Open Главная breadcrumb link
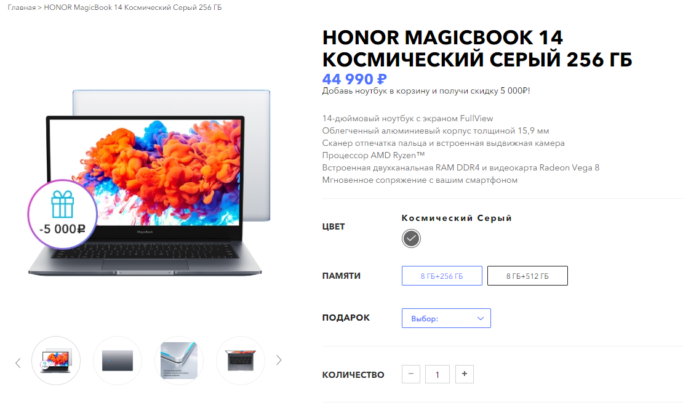Viewport: 683px width, 416px height. pos(22,7)
